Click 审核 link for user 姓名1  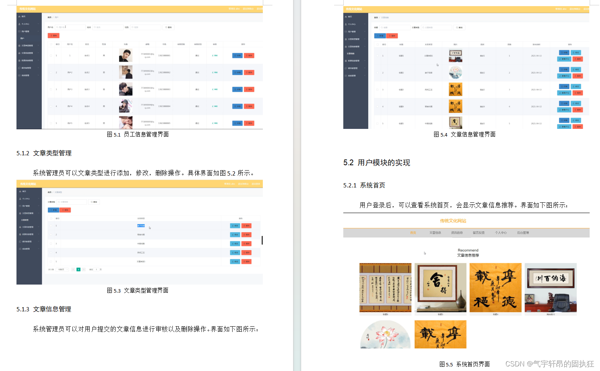215,55
